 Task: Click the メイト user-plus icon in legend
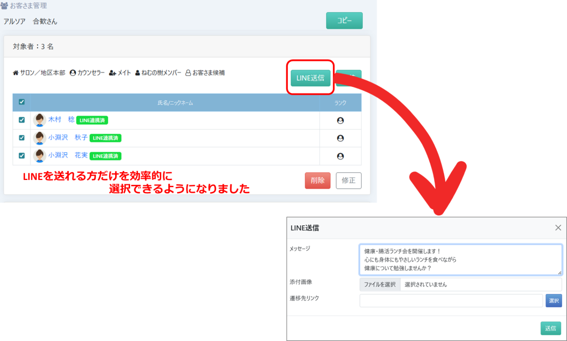(112, 73)
